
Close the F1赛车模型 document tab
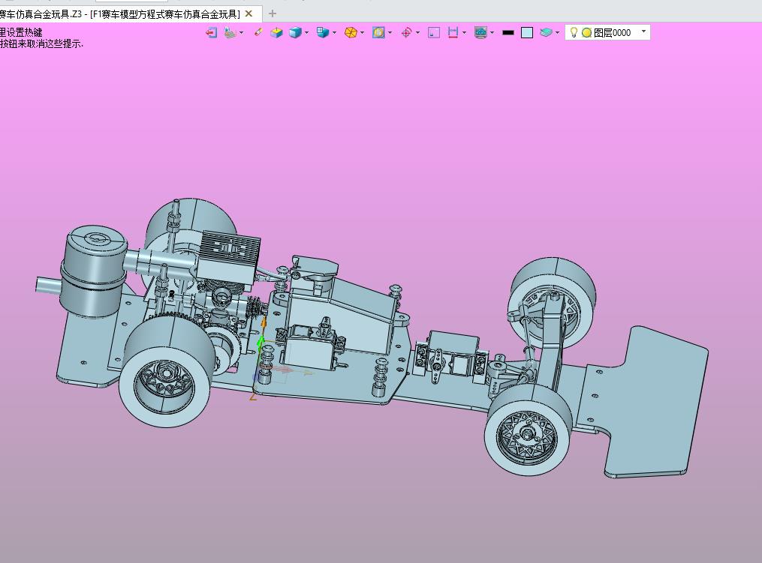click(248, 13)
